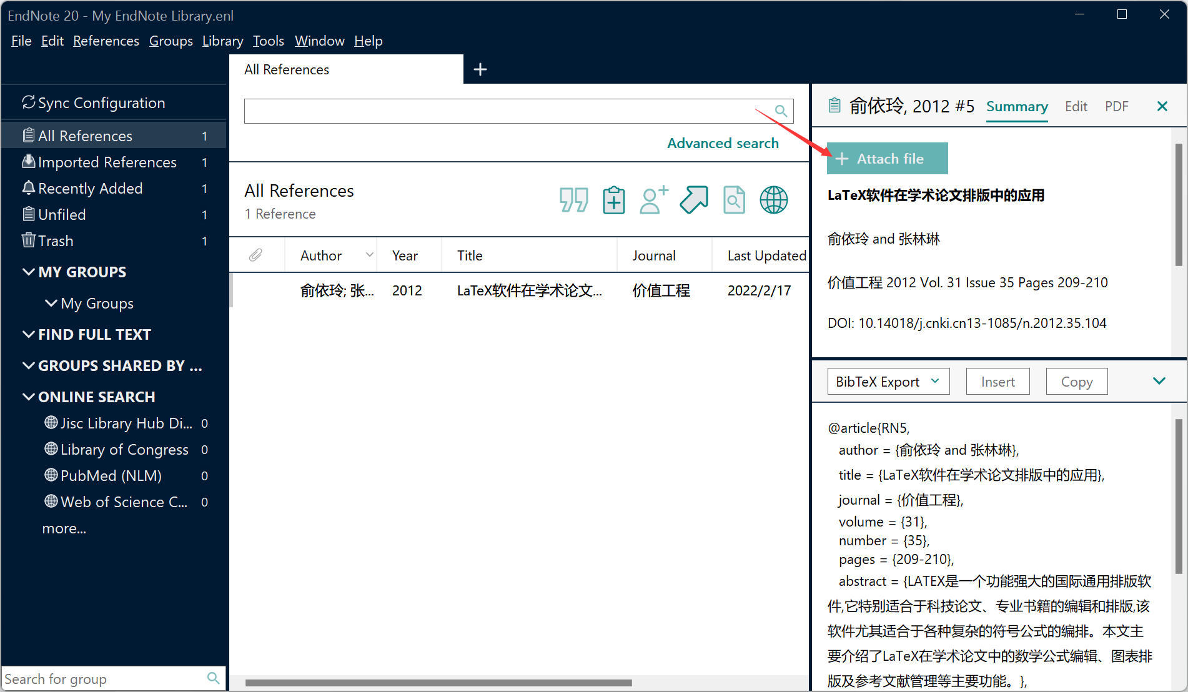Click the Insert Citation quote icon
The width and height of the screenshot is (1188, 692).
click(573, 200)
